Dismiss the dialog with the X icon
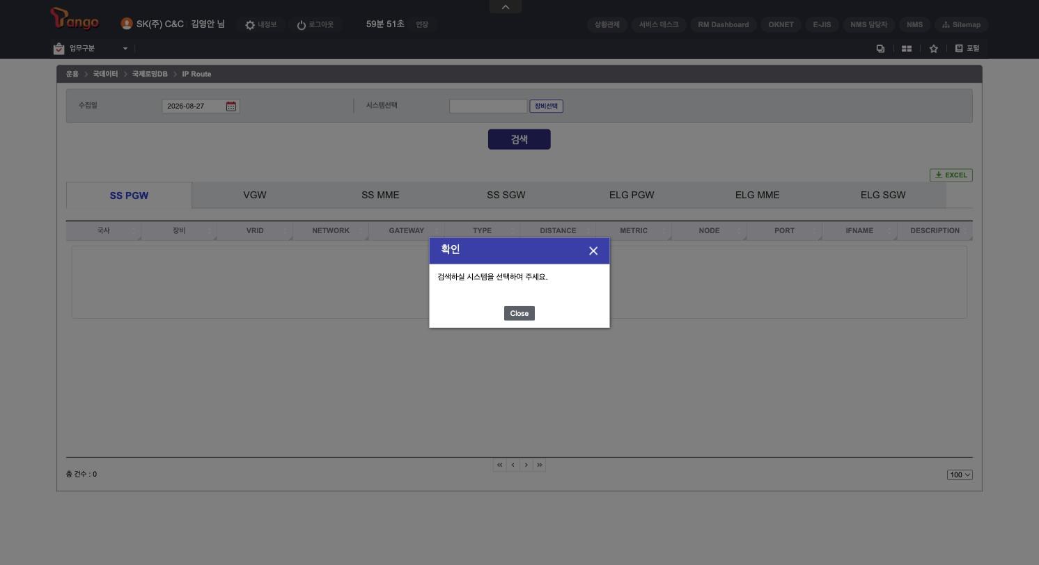The width and height of the screenshot is (1039, 565). pos(593,251)
